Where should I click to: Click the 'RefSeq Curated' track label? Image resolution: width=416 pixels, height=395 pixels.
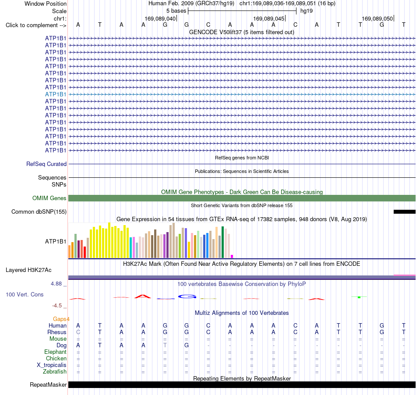pos(46,164)
